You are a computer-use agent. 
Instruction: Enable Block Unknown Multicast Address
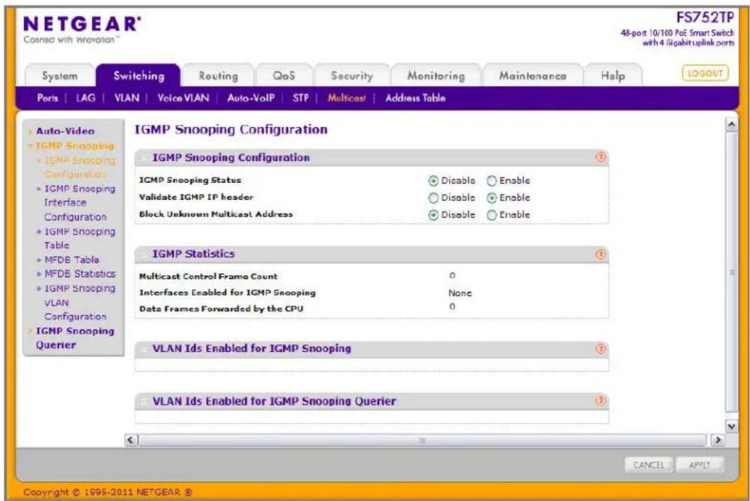[492, 215]
